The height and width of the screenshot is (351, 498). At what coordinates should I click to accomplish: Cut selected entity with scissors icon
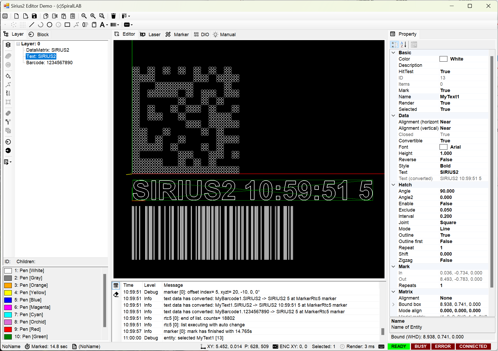click(55, 16)
